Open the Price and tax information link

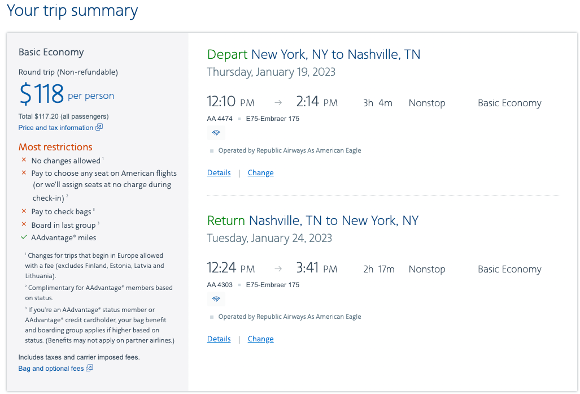[x=56, y=127]
